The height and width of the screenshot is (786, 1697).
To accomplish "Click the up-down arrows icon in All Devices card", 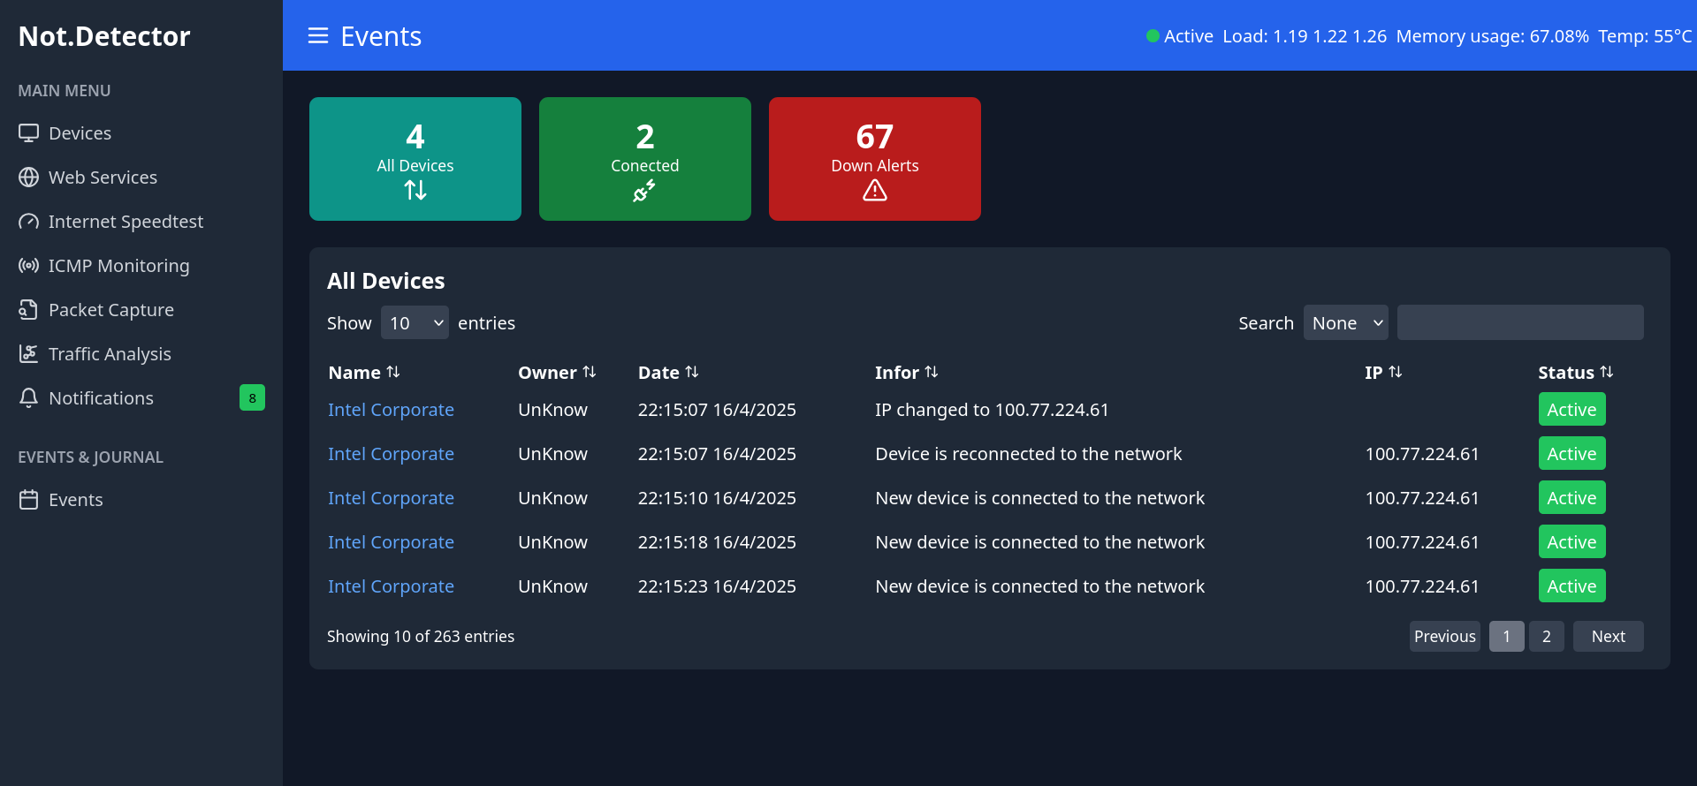I will [x=415, y=190].
